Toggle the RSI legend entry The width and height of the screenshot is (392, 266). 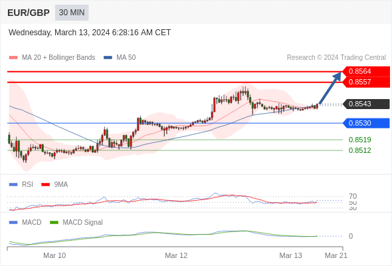[21, 184]
